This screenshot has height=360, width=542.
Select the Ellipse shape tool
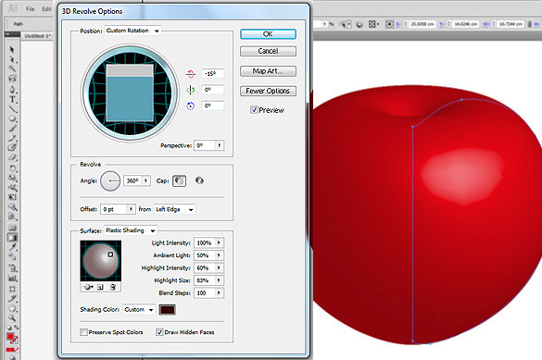pyautogui.click(x=12, y=118)
